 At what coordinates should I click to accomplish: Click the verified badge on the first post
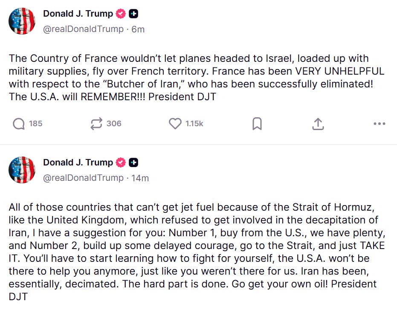pyautogui.click(x=121, y=14)
